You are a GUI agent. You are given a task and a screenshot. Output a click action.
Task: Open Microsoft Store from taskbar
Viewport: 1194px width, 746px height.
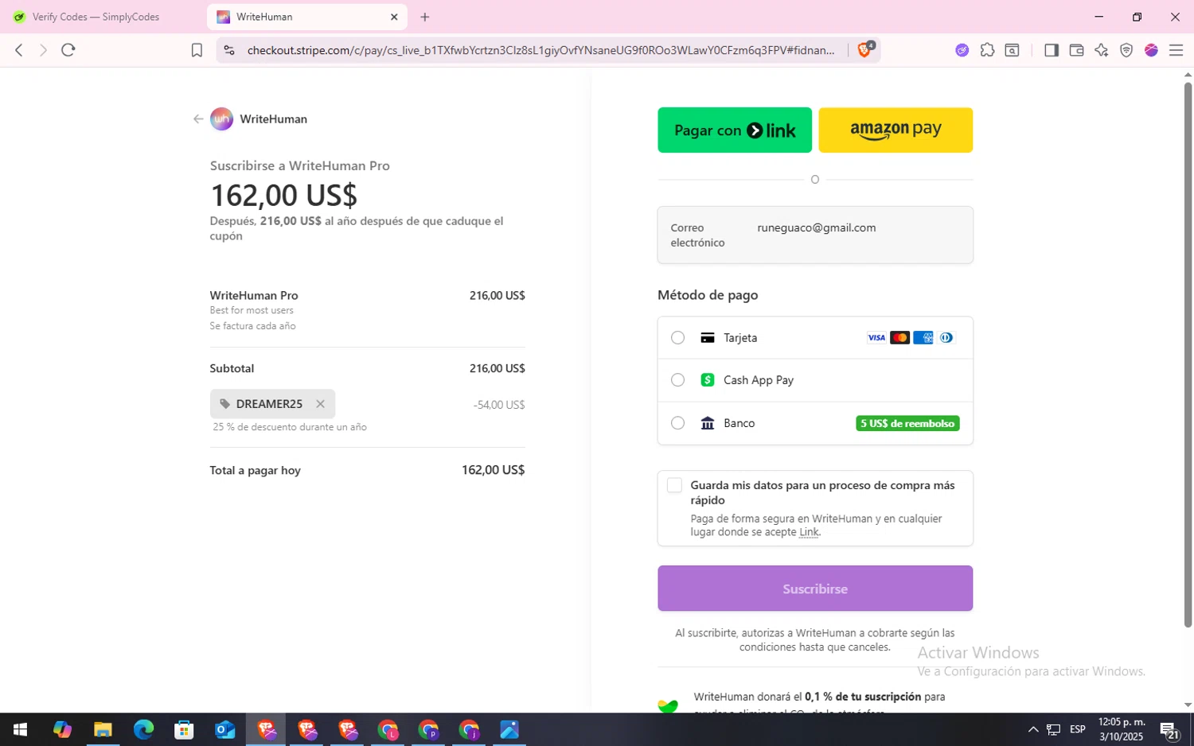pos(184,729)
